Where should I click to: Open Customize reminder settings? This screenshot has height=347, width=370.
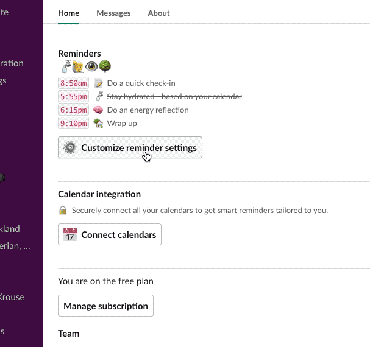(130, 147)
